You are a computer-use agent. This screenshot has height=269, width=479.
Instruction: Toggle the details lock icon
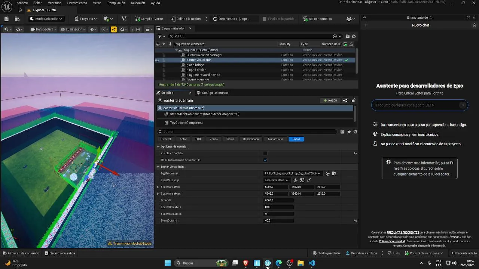click(353, 100)
